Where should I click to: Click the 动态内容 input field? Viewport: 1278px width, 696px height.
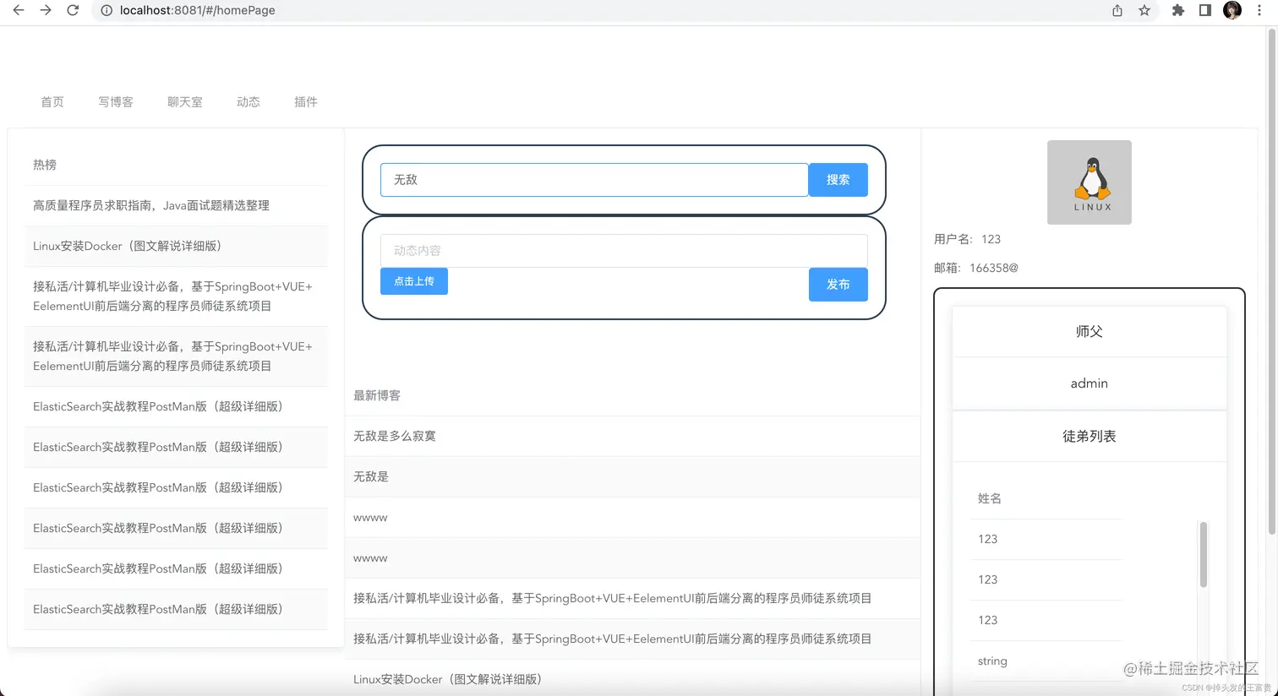tap(623, 250)
